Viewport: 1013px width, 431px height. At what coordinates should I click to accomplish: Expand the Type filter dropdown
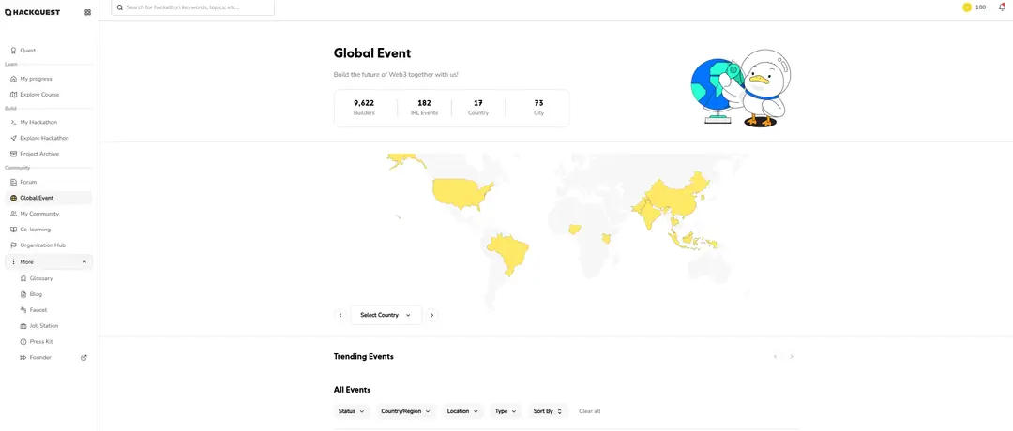click(506, 411)
